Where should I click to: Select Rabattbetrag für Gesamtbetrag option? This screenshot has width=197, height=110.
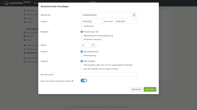click(82, 36)
